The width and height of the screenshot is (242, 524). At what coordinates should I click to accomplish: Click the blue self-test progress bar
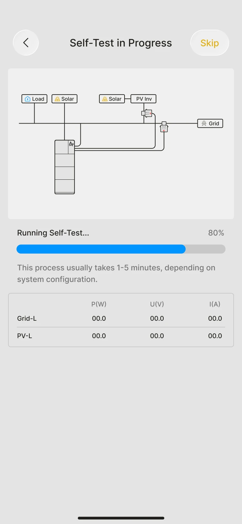click(101, 249)
